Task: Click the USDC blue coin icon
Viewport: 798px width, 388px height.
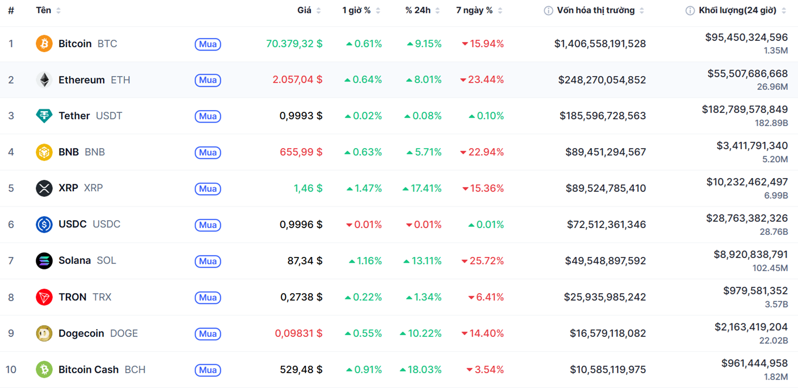Action: point(44,225)
